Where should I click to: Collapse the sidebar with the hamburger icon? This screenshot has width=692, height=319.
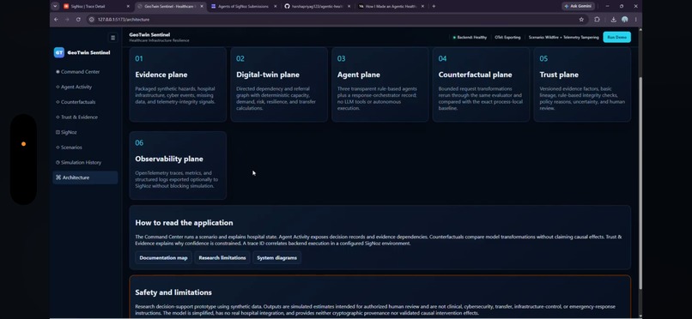113,38
